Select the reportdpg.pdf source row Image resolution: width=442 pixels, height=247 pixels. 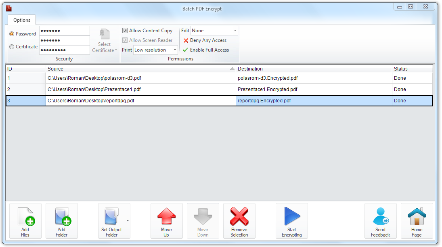tap(140, 100)
